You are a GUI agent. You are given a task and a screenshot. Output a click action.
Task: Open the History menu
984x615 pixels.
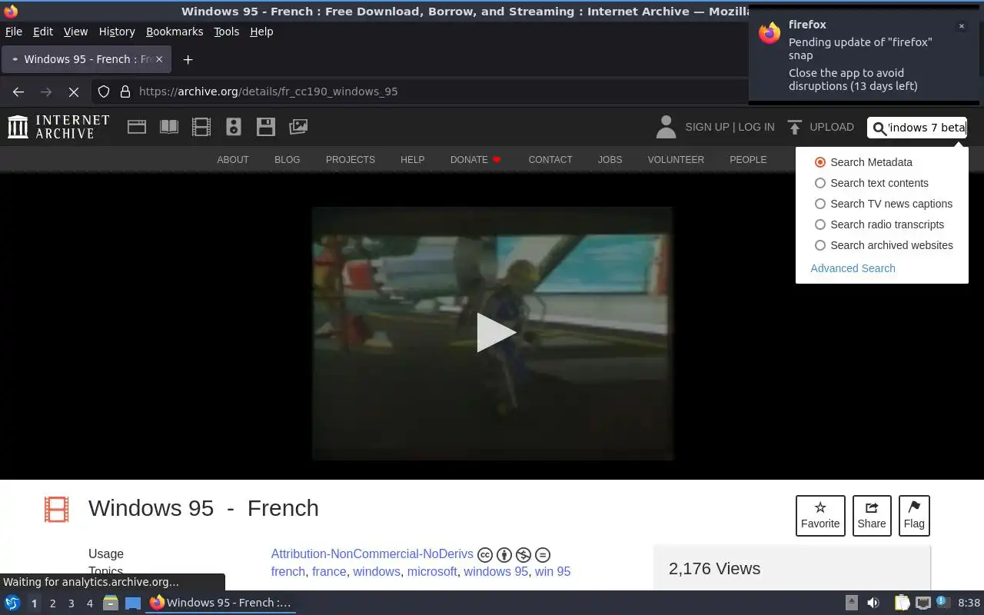coord(117,32)
